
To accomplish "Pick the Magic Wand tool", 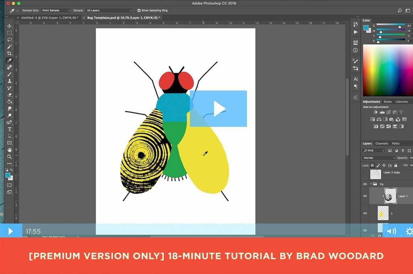I will click(10, 46).
